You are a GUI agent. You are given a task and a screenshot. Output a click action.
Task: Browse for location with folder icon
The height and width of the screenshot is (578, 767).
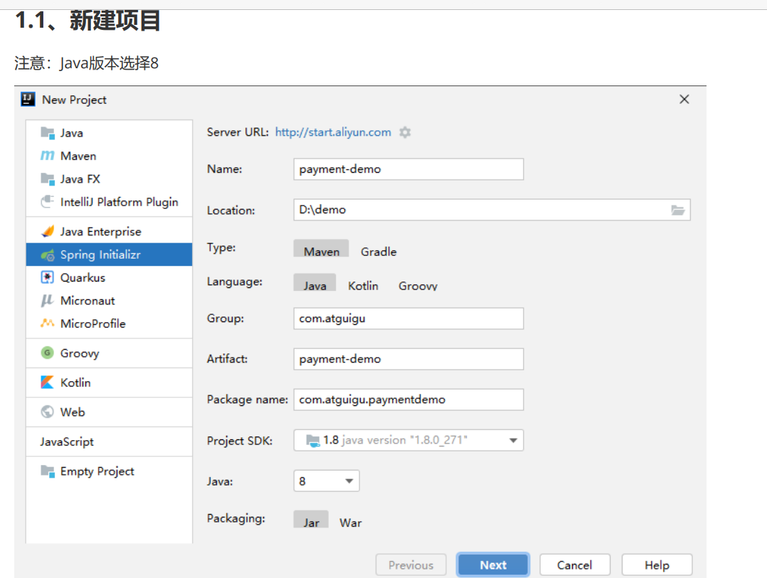[678, 210]
